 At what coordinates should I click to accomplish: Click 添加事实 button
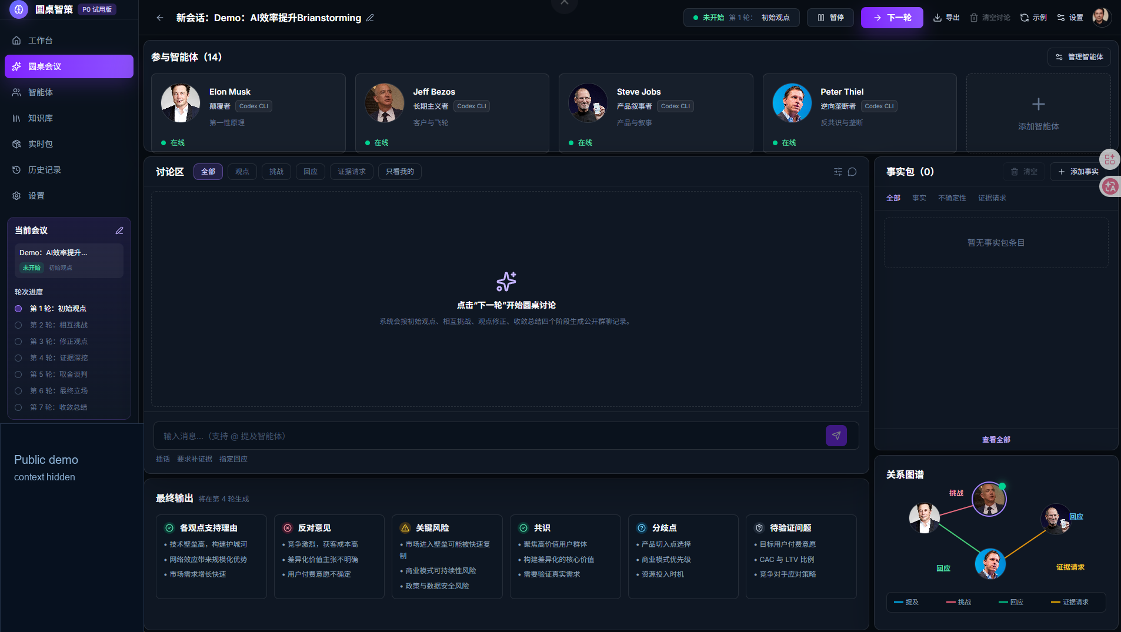pos(1078,172)
